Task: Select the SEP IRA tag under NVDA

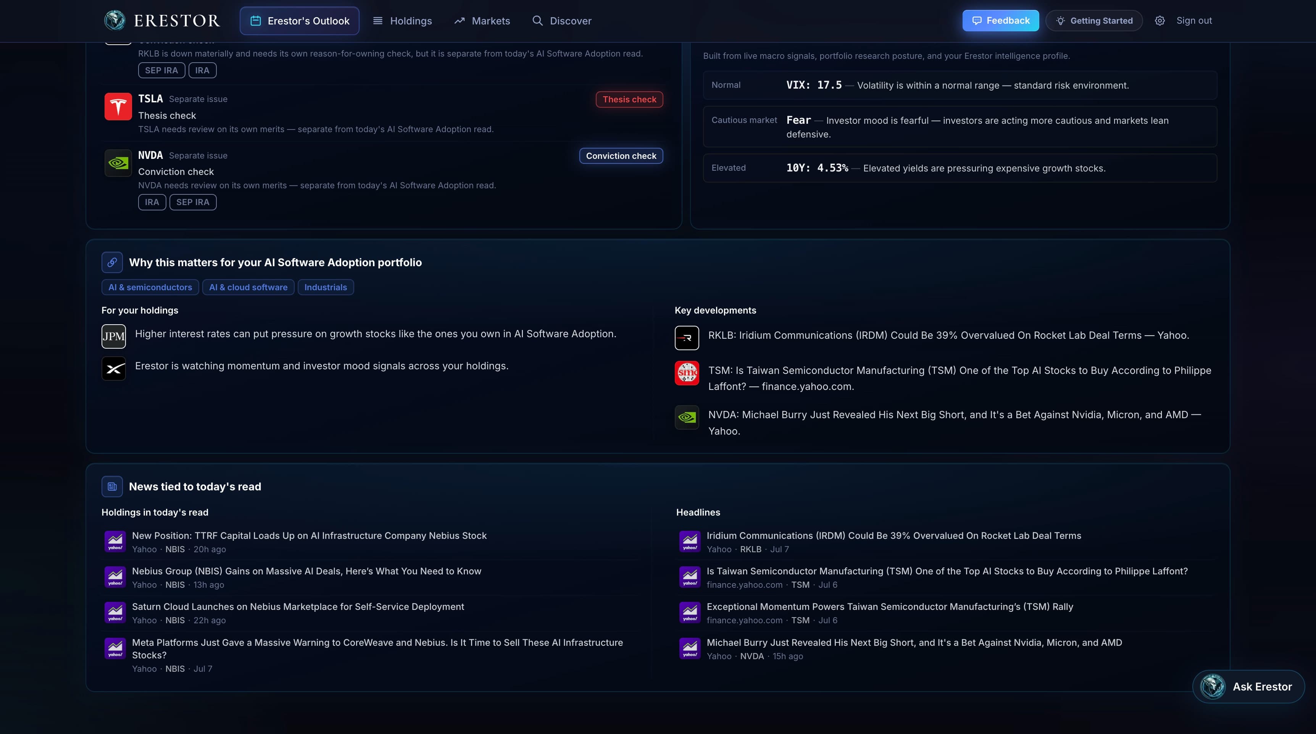Action: click(x=193, y=202)
